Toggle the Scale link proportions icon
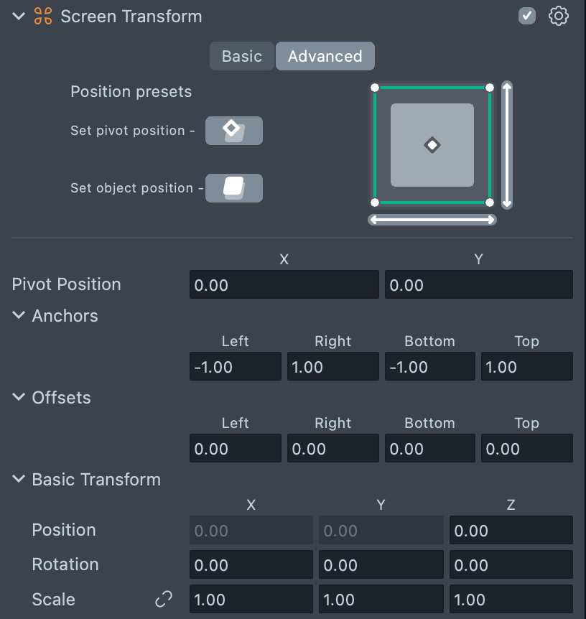Viewport: 586px width, 619px height. coord(164,599)
